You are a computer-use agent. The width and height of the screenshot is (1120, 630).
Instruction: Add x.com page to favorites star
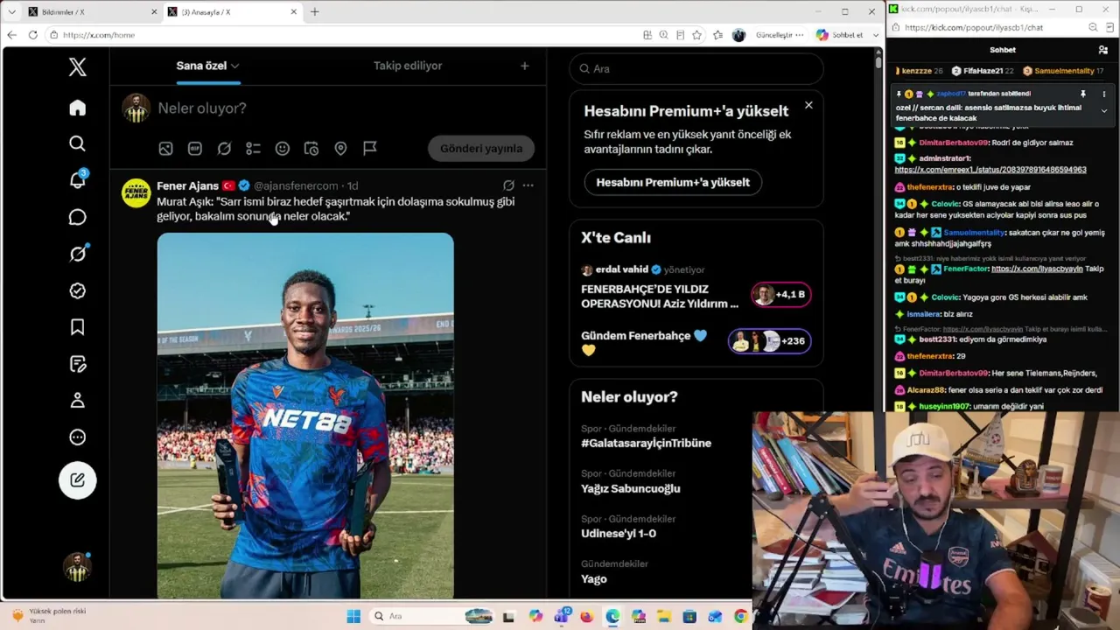(696, 35)
